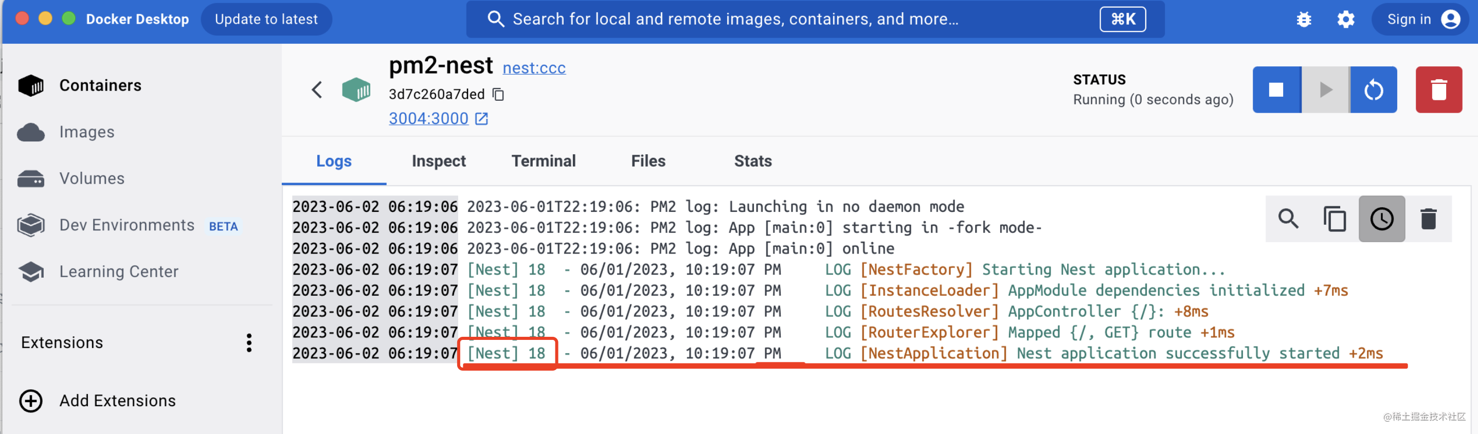Image resolution: width=1478 pixels, height=434 pixels.
Task: Copy container ID 3d7c260a7ded
Action: pos(499,94)
